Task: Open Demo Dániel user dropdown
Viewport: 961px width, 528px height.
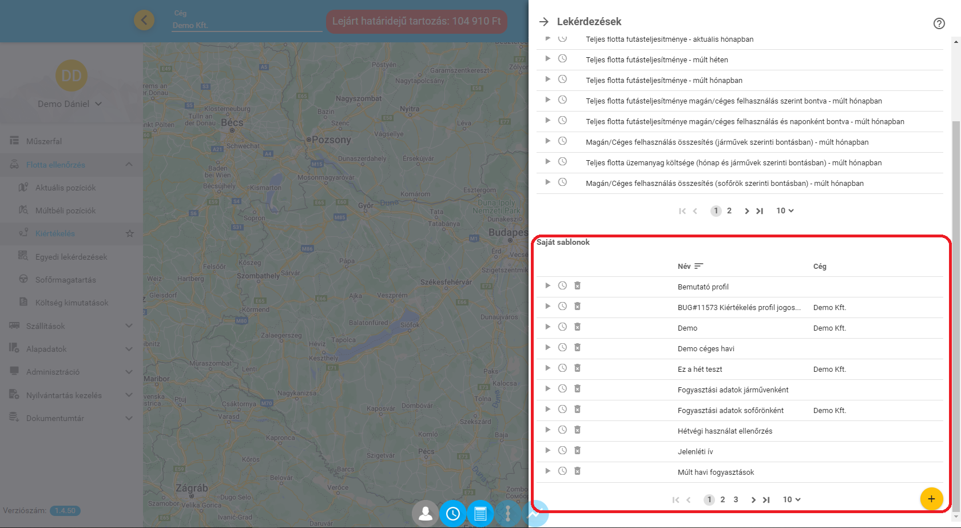Action: [x=70, y=104]
